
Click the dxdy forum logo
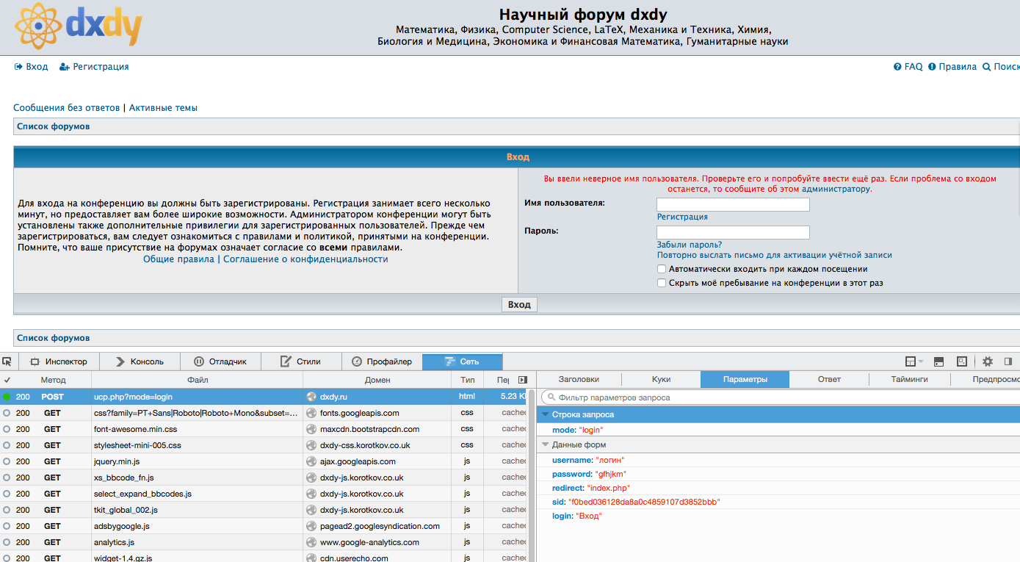pyautogui.click(x=78, y=26)
